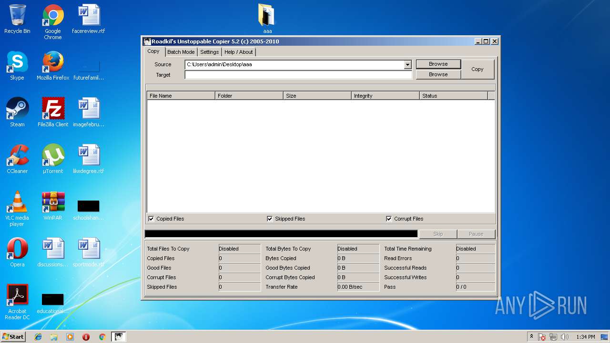Select the imagefebru... document icon
The height and width of the screenshot is (343, 610).
(89, 112)
